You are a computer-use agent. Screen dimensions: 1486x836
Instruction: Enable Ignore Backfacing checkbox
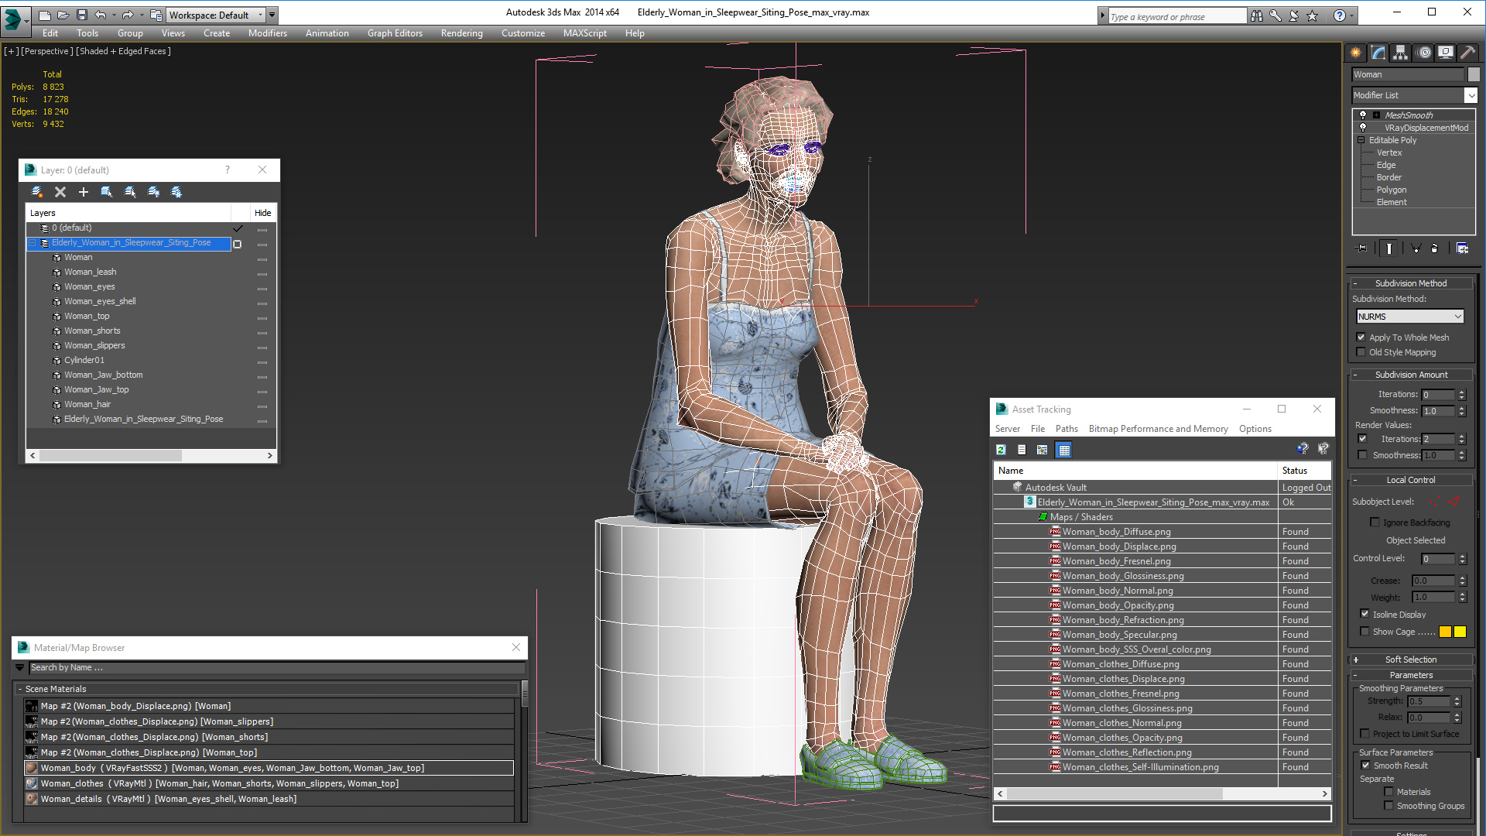[1375, 522]
